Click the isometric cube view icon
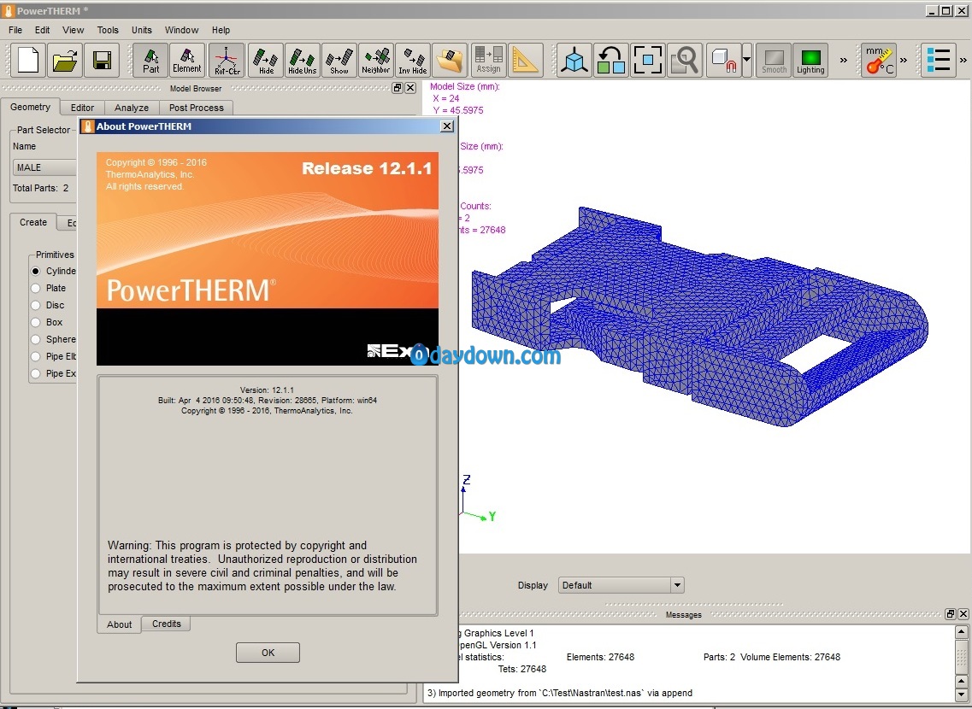 pyautogui.click(x=574, y=60)
